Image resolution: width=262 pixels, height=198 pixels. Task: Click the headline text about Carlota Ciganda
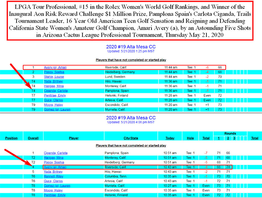pos(130,20)
